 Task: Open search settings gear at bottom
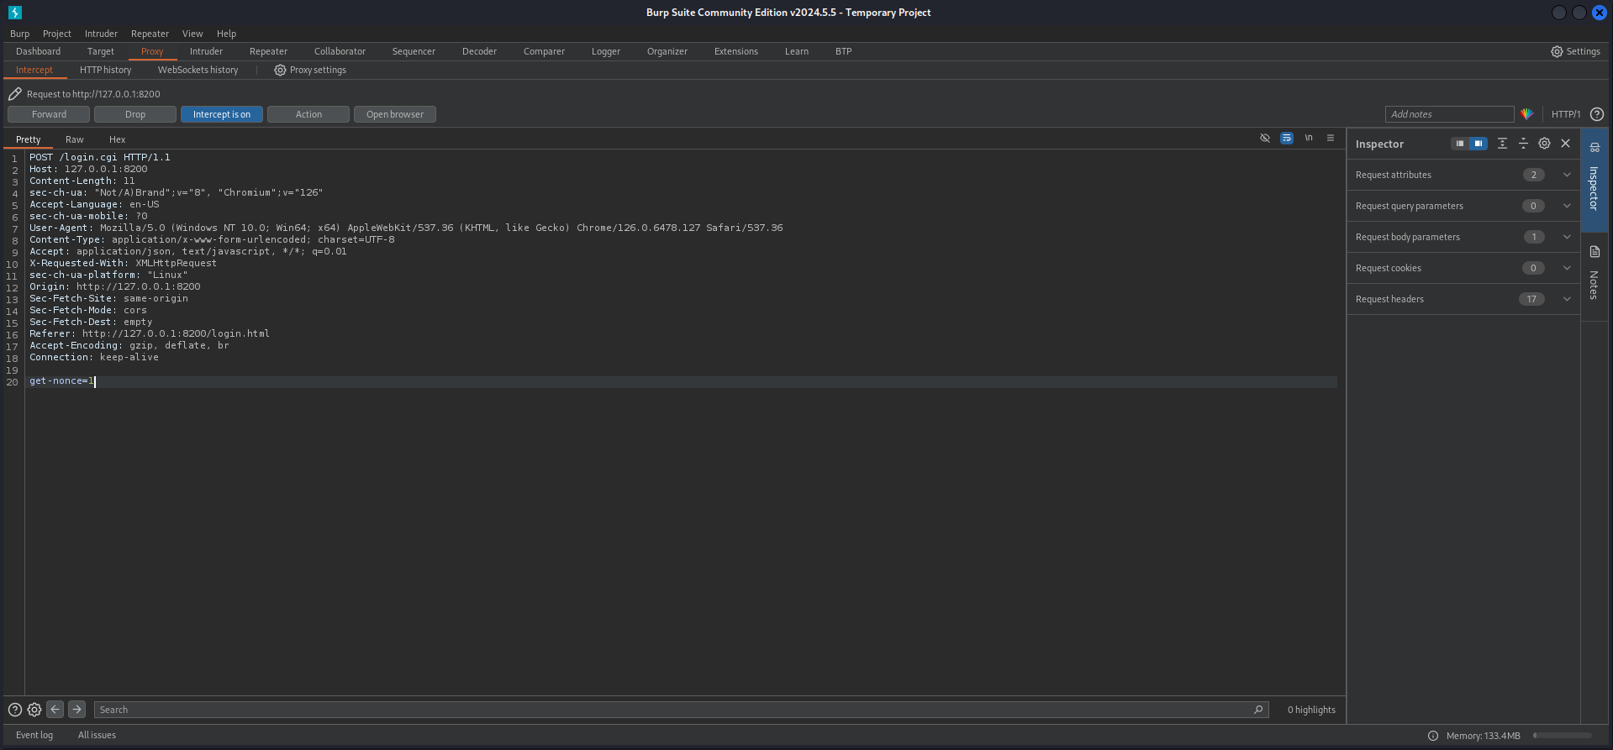[x=34, y=710]
